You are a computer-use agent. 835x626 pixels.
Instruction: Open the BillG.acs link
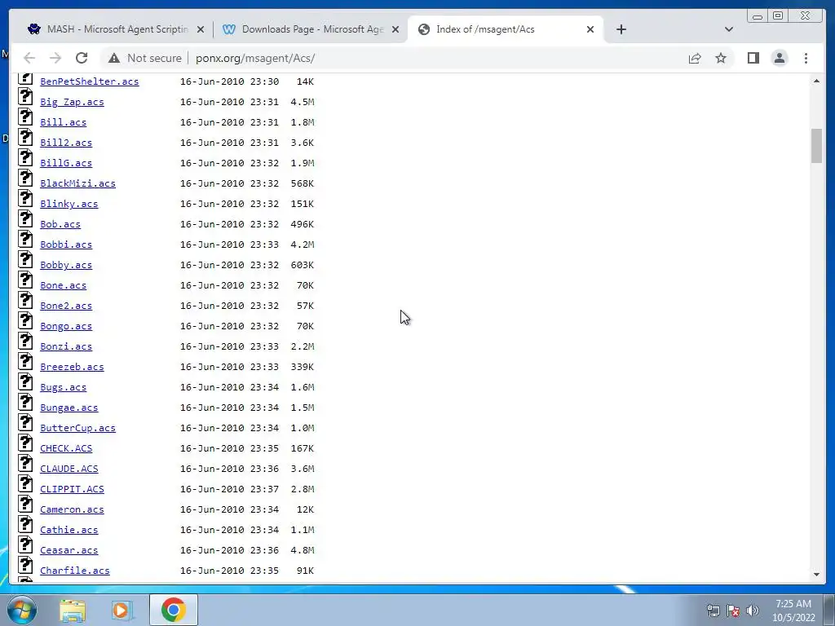[x=66, y=163]
